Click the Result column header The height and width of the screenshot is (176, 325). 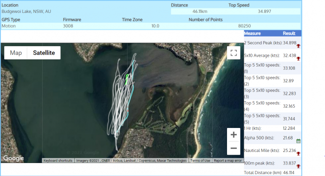(x=289, y=33)
